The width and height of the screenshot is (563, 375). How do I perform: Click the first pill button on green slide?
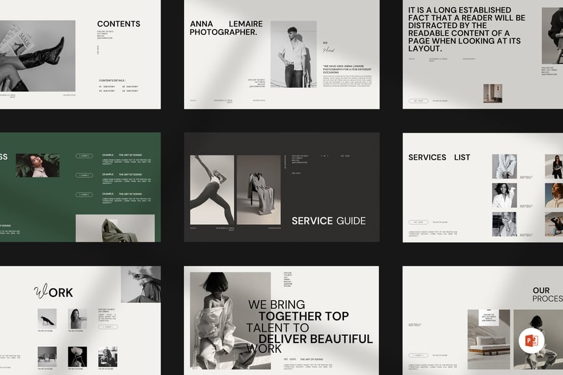point(84,156)
